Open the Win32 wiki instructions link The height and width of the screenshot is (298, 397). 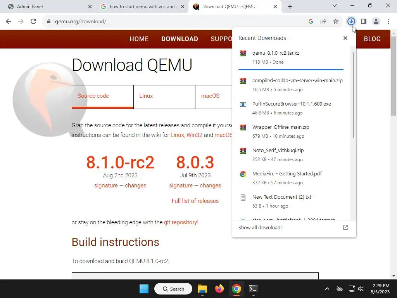[195, 135]
